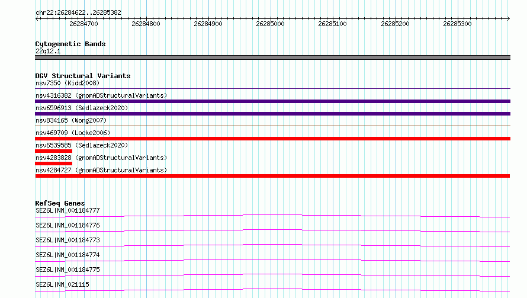527x298 pixels.
Task: Select the RefSeq Genes track title
Action: point(60,203)
